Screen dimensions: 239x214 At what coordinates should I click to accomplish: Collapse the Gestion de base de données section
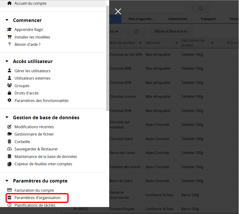pyautogui.click(x=7, y=117)
